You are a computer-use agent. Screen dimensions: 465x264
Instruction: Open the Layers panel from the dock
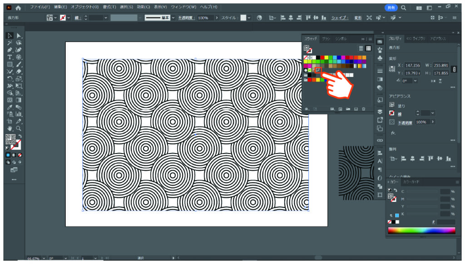380,112
